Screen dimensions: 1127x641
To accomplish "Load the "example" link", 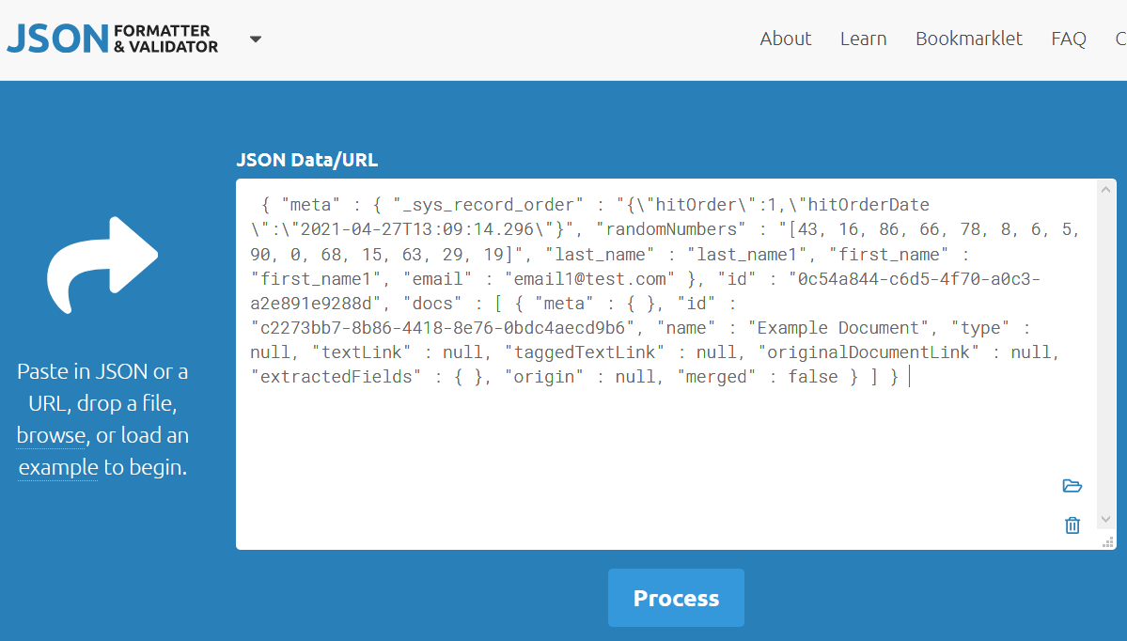I will (x=58, y=467).
